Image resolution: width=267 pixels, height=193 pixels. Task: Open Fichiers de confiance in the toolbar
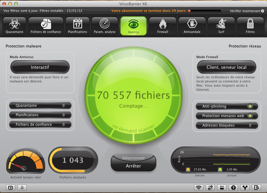[x=46, y=26]
